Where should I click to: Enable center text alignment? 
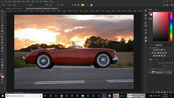point(76,5)
